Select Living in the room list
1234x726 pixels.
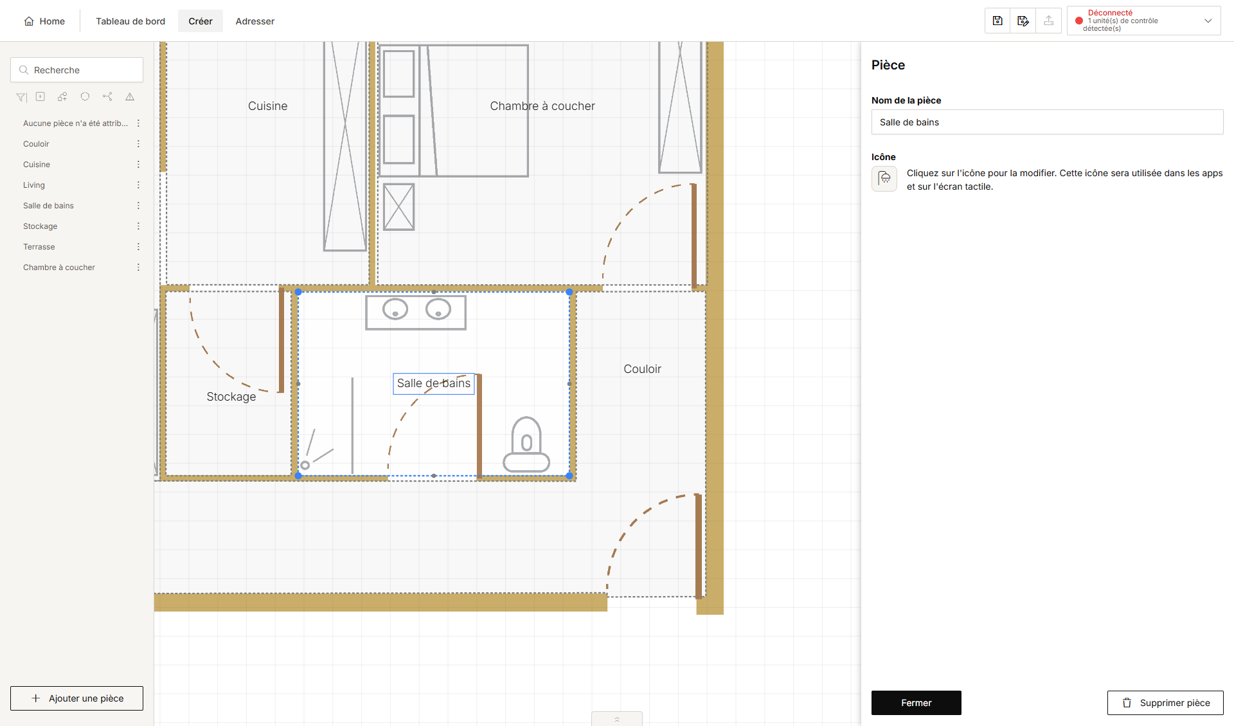tap(34, 185)
